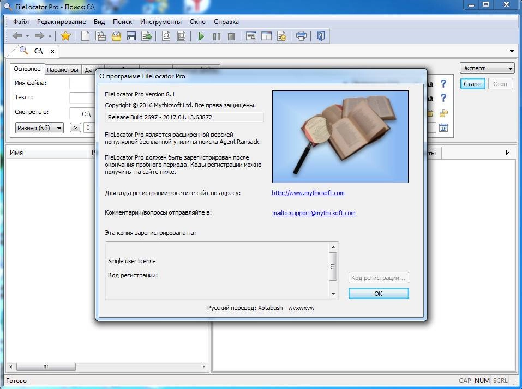Print results with the printer icon

(301, 35)
